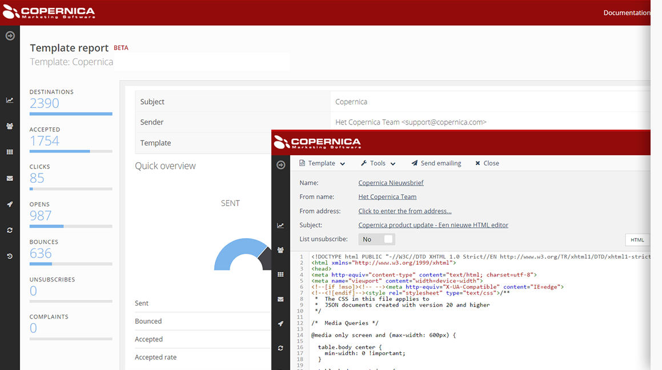Open statistics via the chart icon in left sidebar
Image resolution: width=662 pixels, height=370 pixels.
(10, 100)
